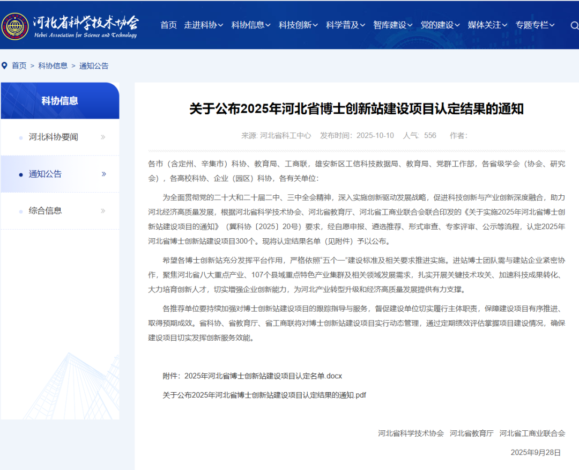Expand the 媒体关注 dropdown menu
This screenshot has width=579, height=470.
tap(487, 25)
